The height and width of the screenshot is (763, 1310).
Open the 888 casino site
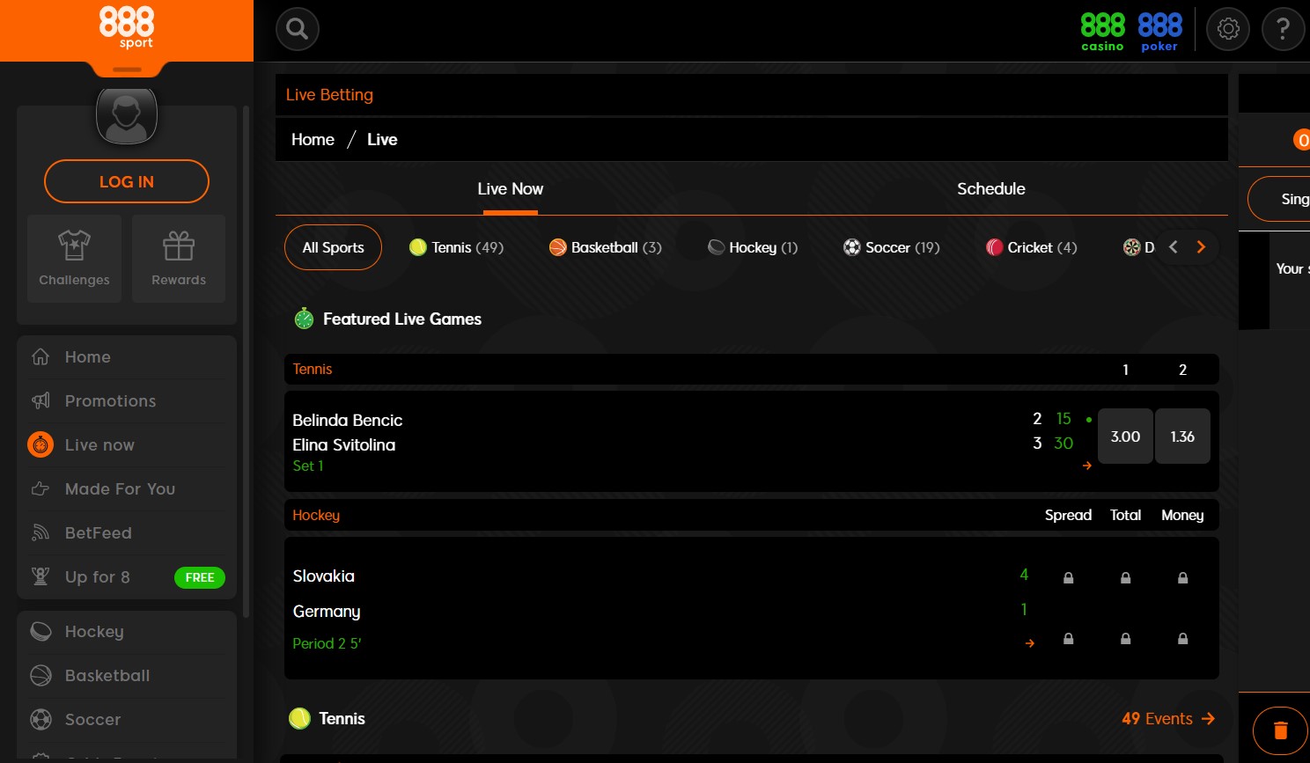coord(1102,29)
